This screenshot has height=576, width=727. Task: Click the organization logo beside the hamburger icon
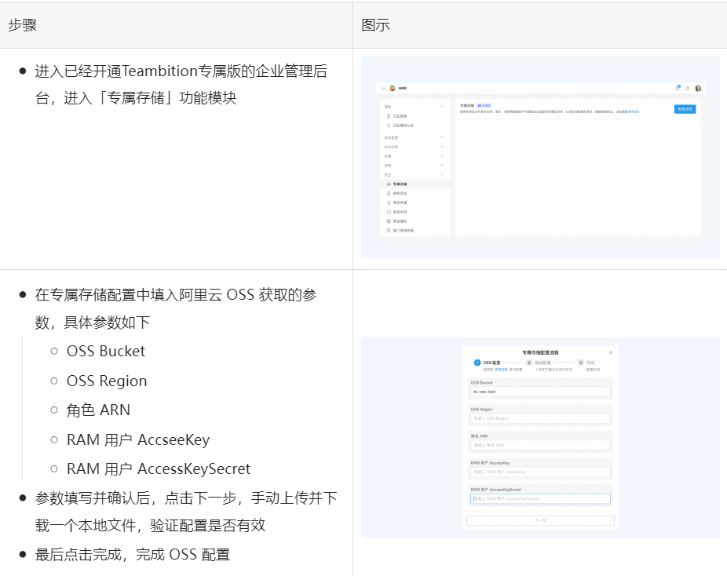393,89
